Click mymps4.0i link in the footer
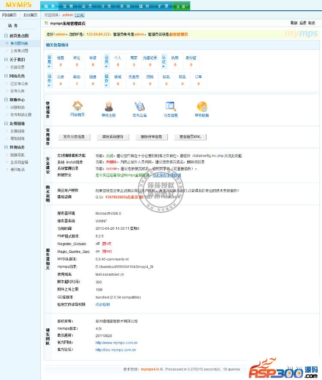 pos(150,369)
